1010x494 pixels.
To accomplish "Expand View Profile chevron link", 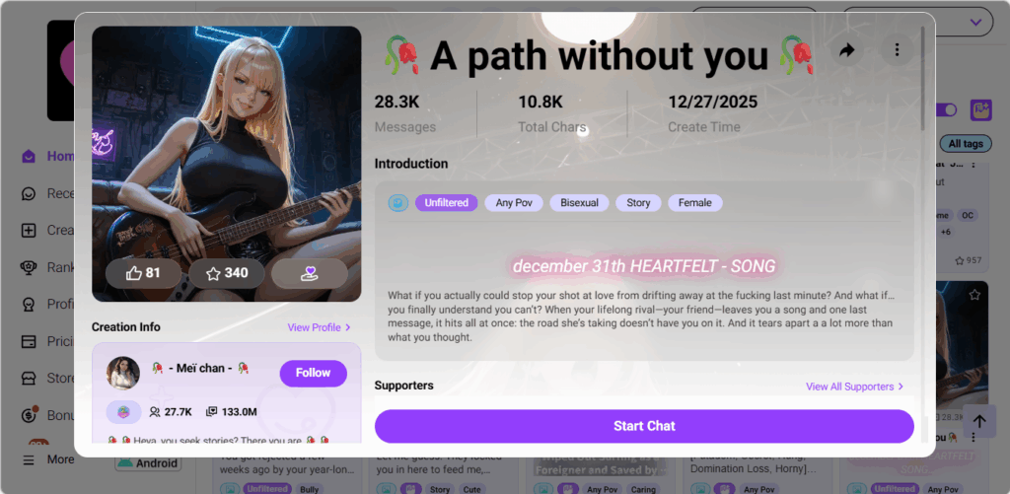I will [320, 327].
